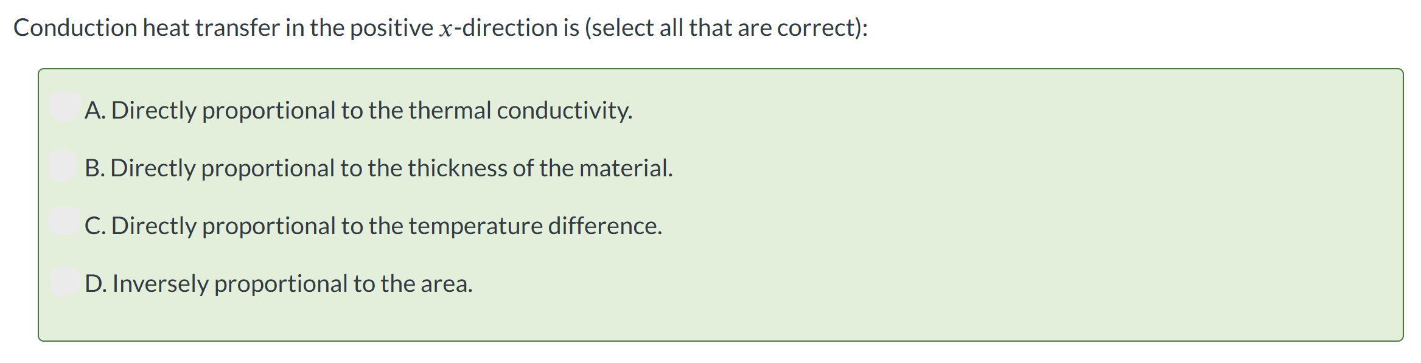Screen dimensions: 1421x363
Task: Click the letter 'D.' option marker
Action: pos(96,284)
